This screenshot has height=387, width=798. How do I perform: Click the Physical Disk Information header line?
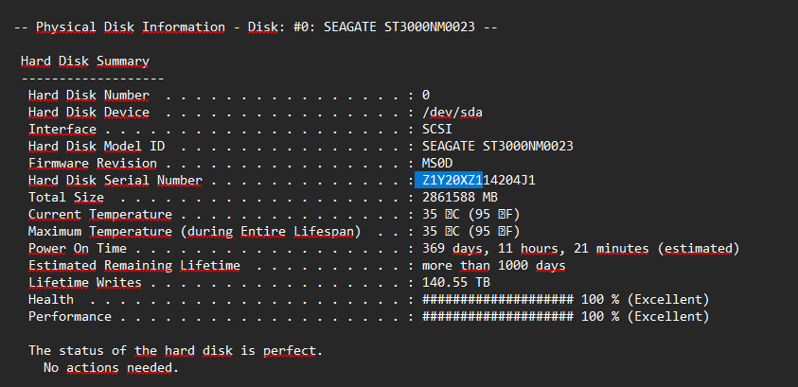pos(256,26)
